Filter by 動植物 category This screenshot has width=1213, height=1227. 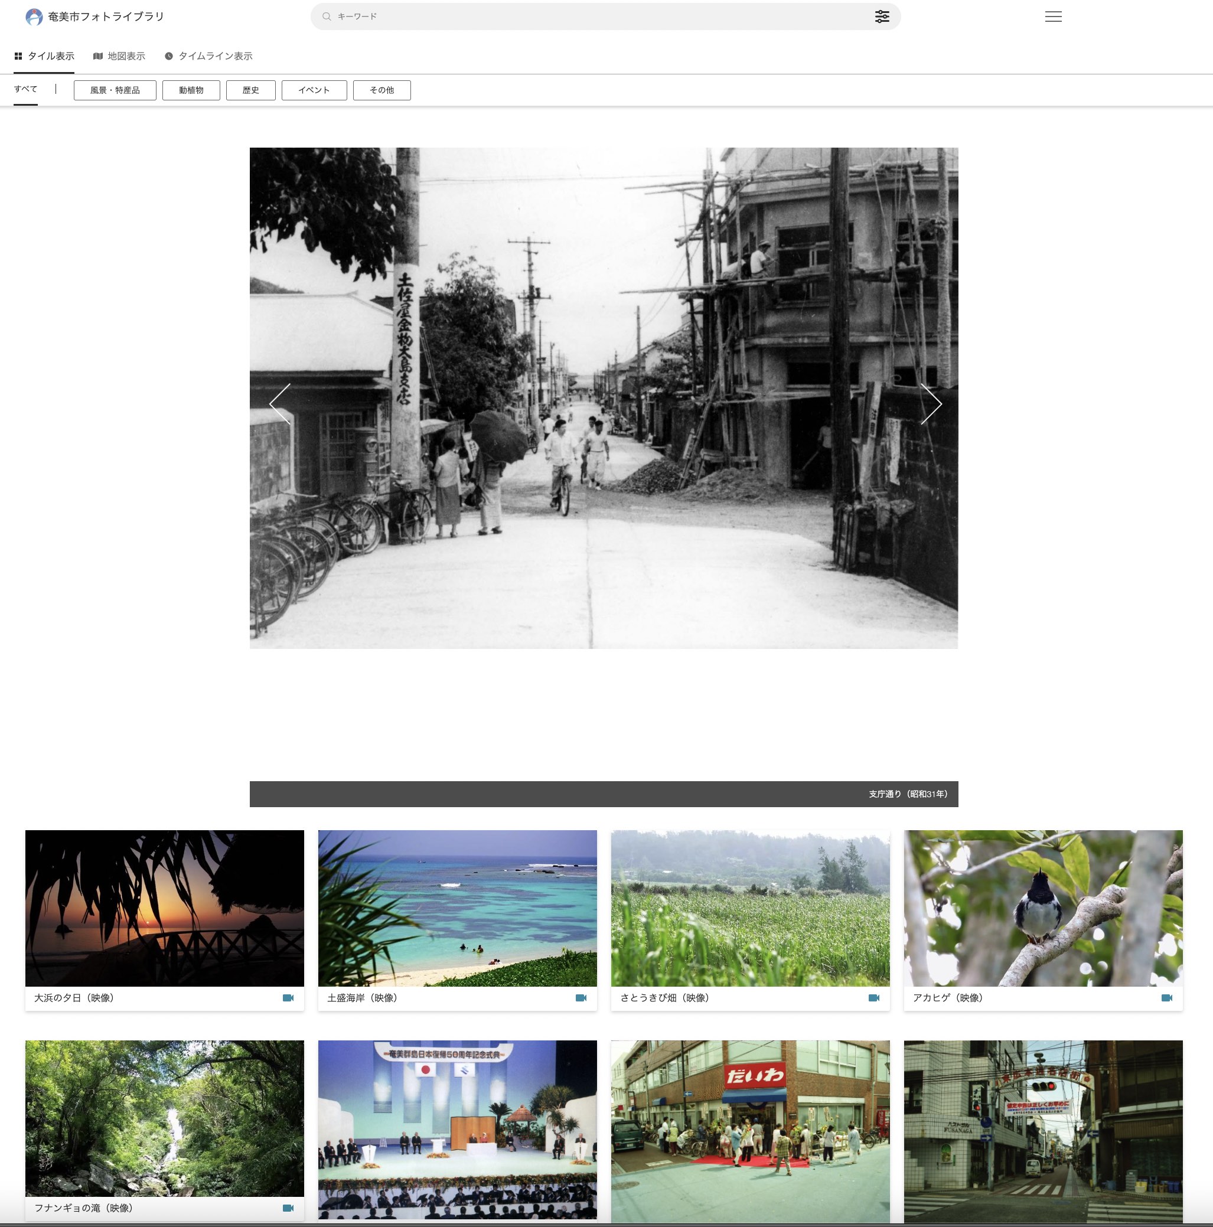191,90
